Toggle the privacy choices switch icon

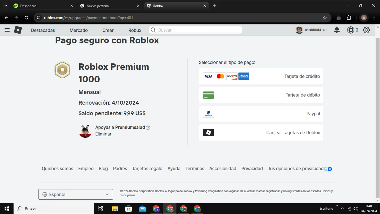[x=328, y=169]
